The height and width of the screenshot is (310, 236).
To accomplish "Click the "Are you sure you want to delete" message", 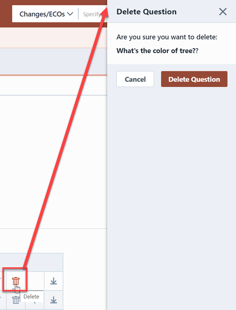I will 167,37.
